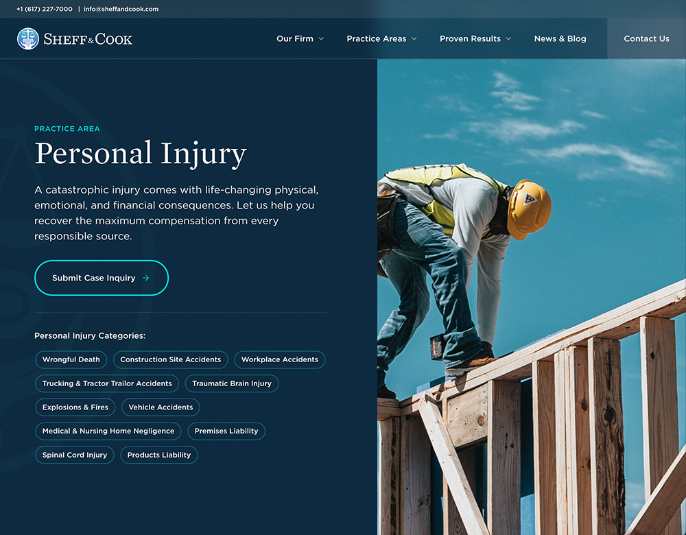Click the arrow icon in Submit Case Inquiry
The width and height of the screenshot is (686, 535).
(x=145, y=278)
